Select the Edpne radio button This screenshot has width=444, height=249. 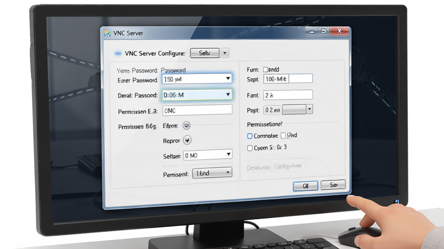click(186, 126)
